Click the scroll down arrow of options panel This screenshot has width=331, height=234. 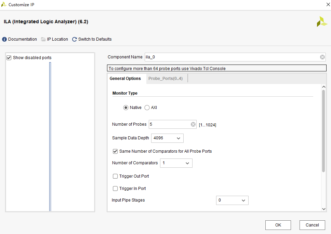[x=323, y=209]
